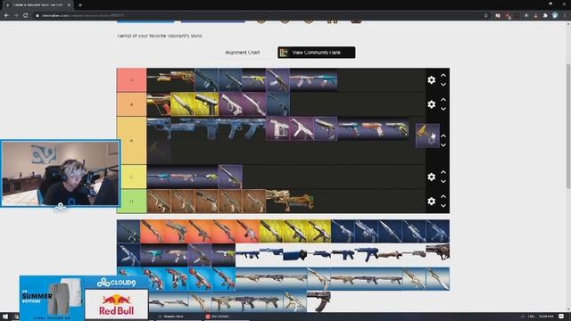Click the View Community Rank button
This screenshot has height=321, width=571.
[x=317, y=53]
